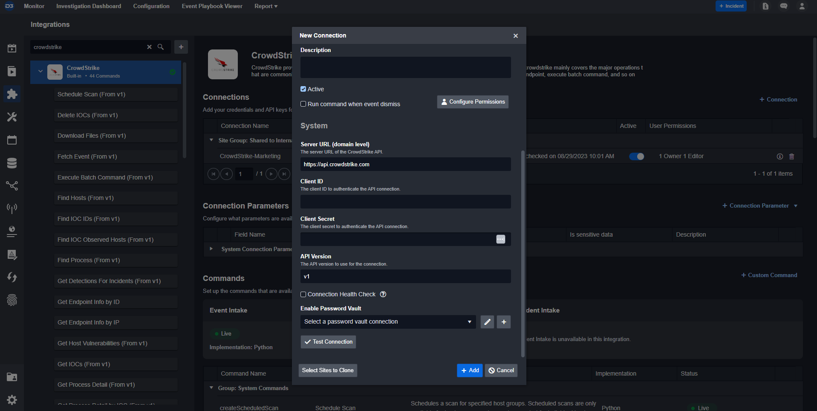
Task: Click the search magnifier in integrations filter
Action: (x=161, y=47)
